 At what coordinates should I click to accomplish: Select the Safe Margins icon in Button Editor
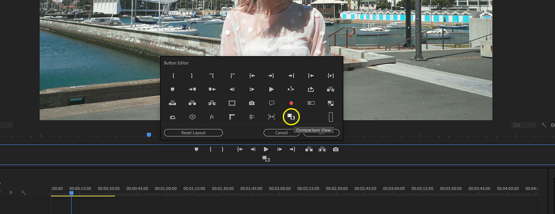point(232,103)
